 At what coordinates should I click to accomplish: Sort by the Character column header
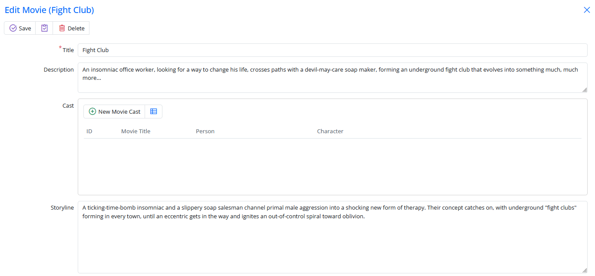point(330,131)
